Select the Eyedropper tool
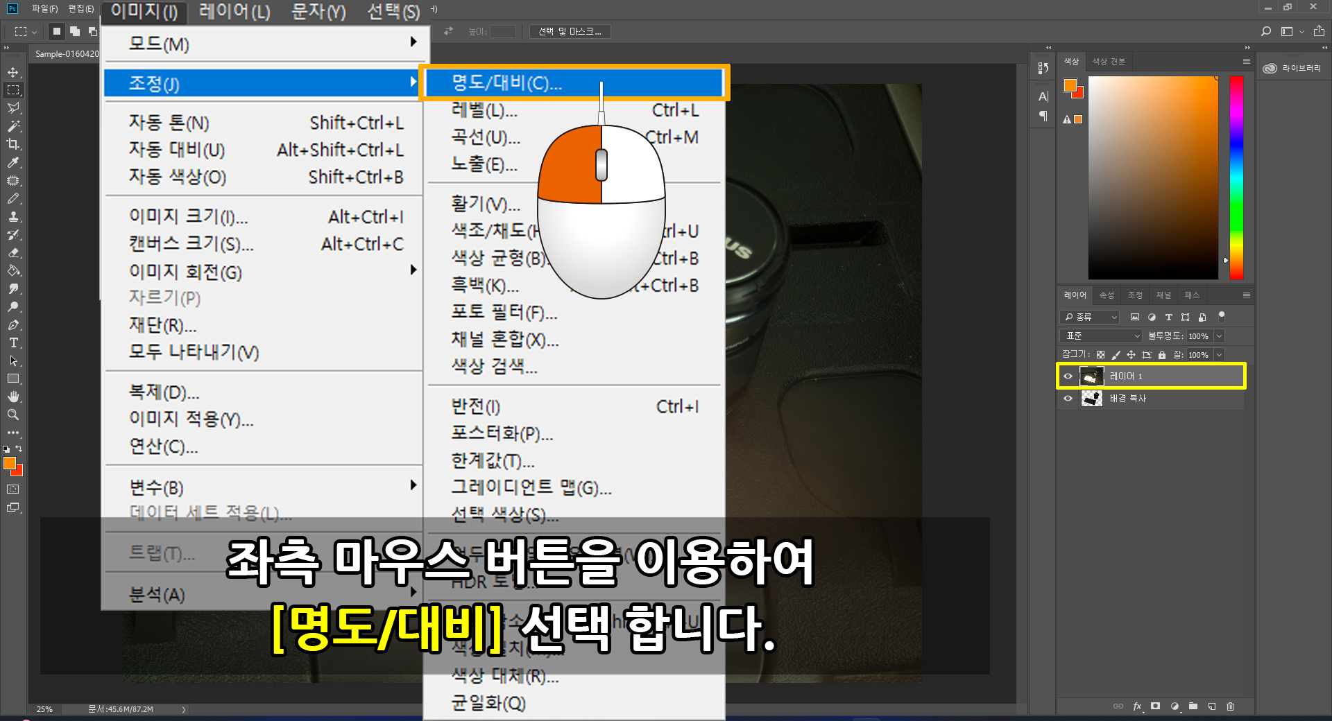Viewport: 1332px width, 721px height. coord(13,162)
